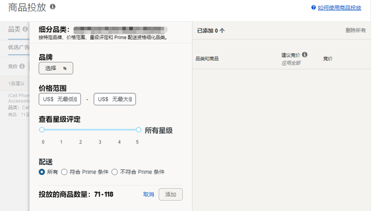
Task: Open the 优选广告 tab
Action: (18, 48)
